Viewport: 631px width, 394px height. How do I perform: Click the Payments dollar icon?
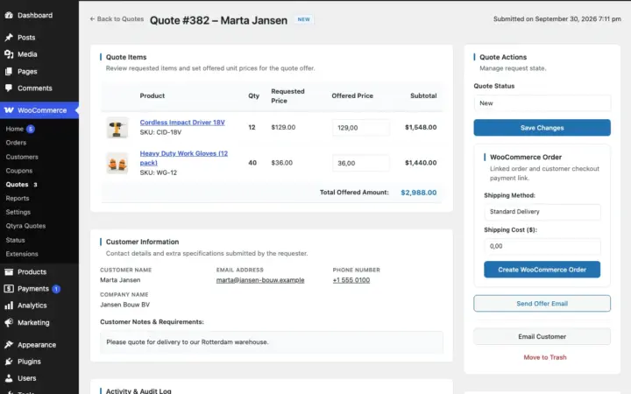9,289
